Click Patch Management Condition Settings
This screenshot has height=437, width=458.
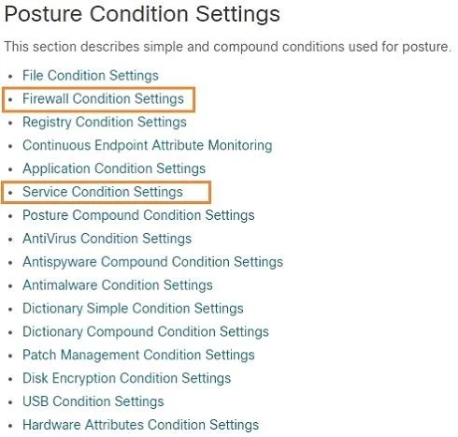point(138,355)
